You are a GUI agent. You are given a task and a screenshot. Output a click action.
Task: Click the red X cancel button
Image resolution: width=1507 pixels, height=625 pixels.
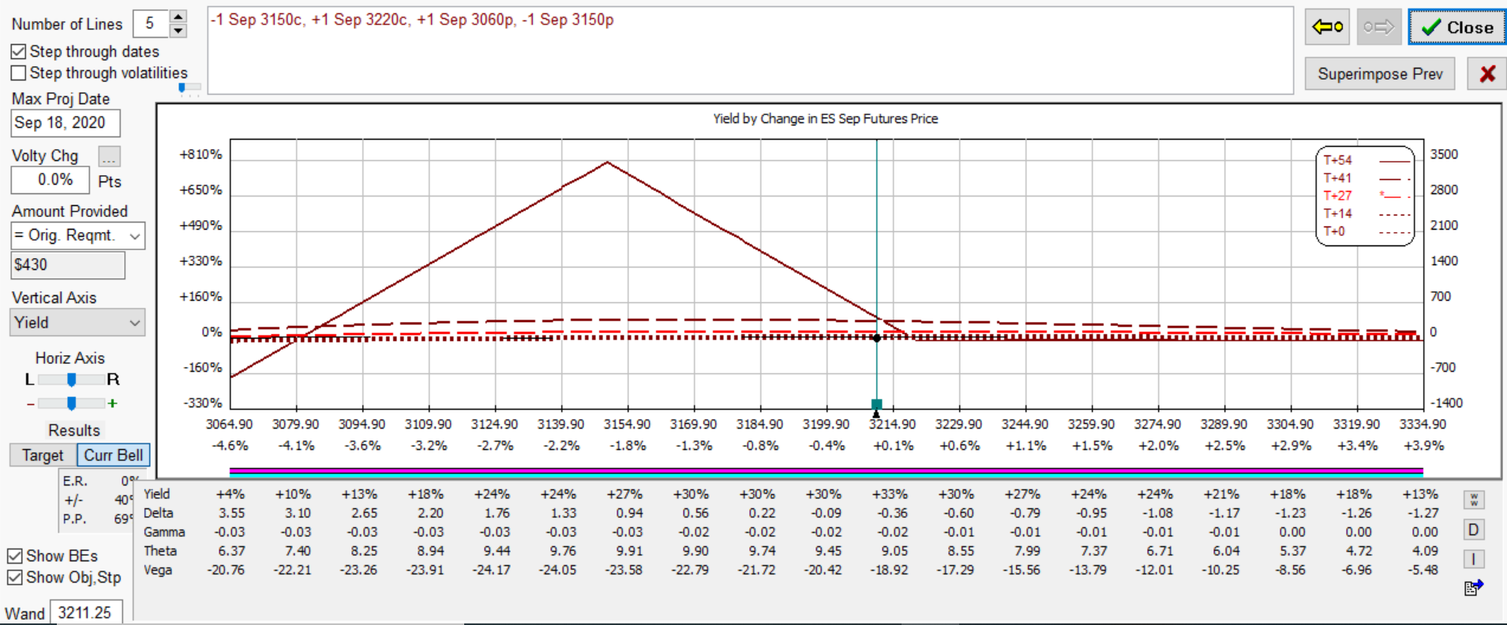tap(1487, 74)
